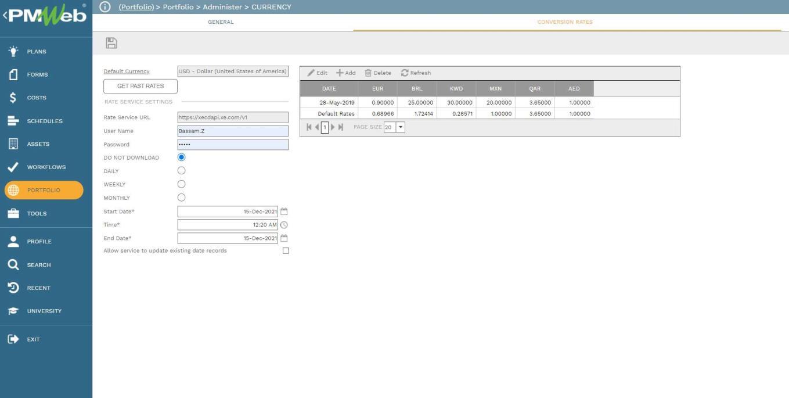Sort by the KWD column header
This screenshot has width=789, height=398.
point(456,89)
